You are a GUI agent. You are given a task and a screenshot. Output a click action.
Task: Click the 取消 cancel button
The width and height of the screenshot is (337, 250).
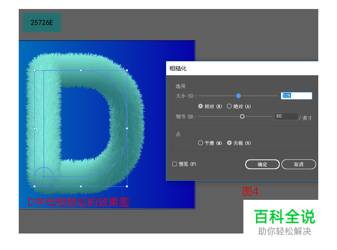[x=299, y=164]
